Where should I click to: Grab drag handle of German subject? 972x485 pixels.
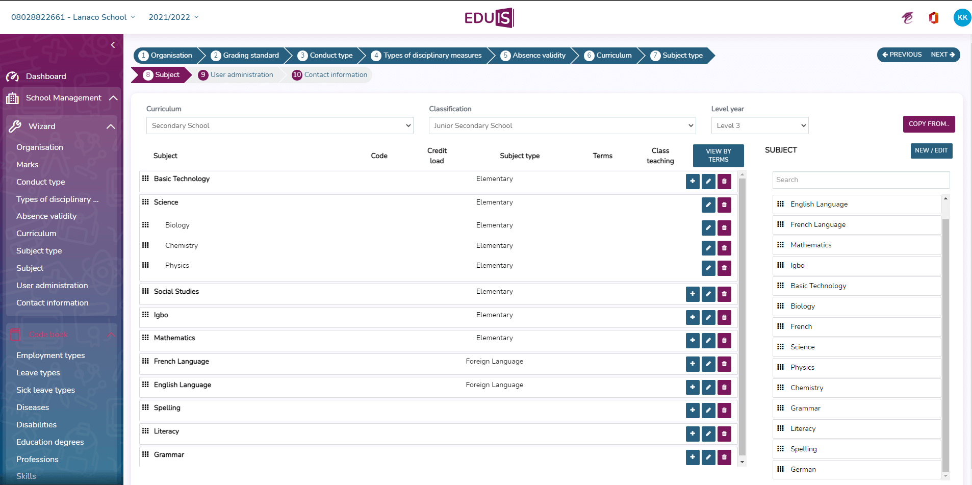(x=780, y=469)
